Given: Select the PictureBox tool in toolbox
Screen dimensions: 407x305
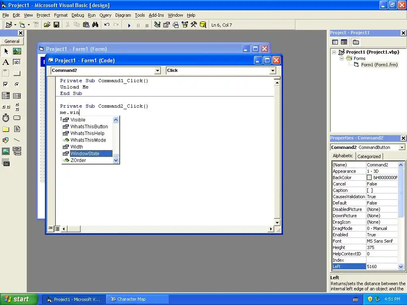Looking at the screenshot, I should [17, 51].
